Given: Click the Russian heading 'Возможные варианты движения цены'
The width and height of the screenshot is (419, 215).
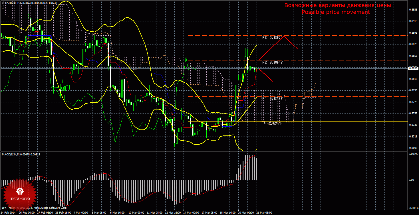Looking at the screenshot, I should click(338, 5).
